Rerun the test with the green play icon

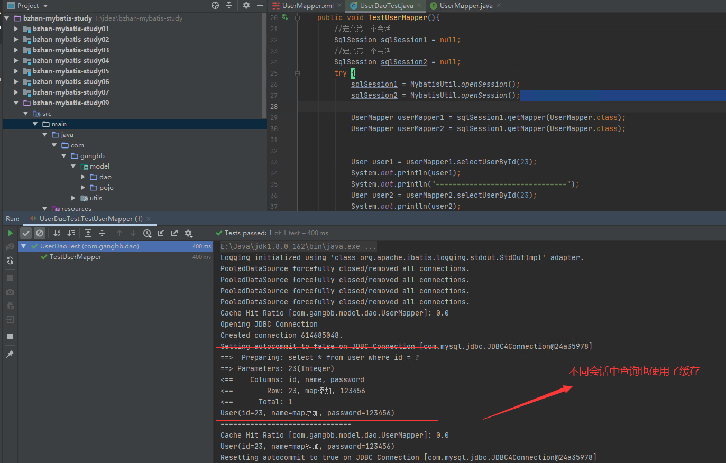coord(10,233)
